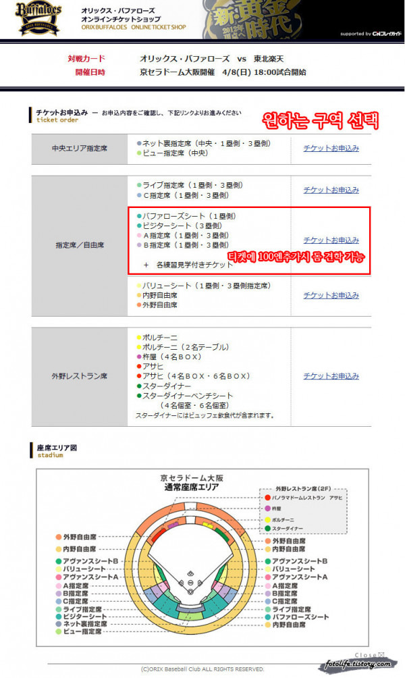This screenshot has height=678, width=405.
Task: Select C指定席（1塁側・3塁側） entry
Action: [x=183, y=195]
